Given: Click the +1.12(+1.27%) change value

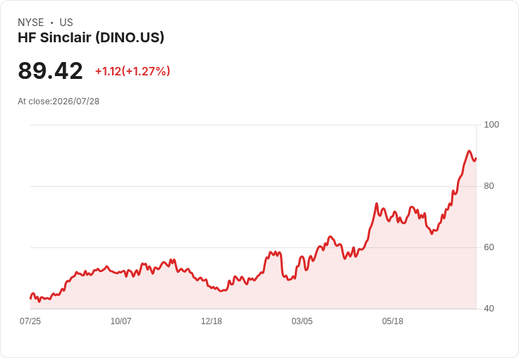Looking at the screenshot, I should [x=133, y=71].
